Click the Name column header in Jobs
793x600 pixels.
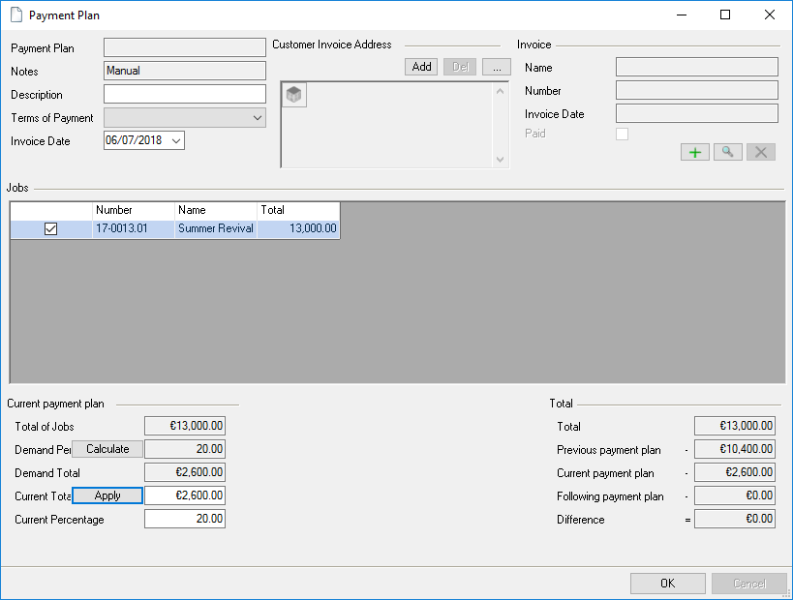coord(216,210)
